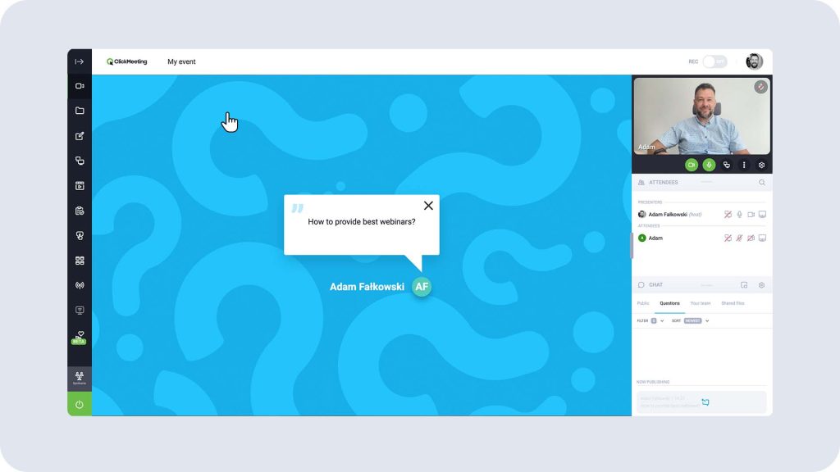
Task: Click the published question in Now Publishing
Action: tap(701, 402)
